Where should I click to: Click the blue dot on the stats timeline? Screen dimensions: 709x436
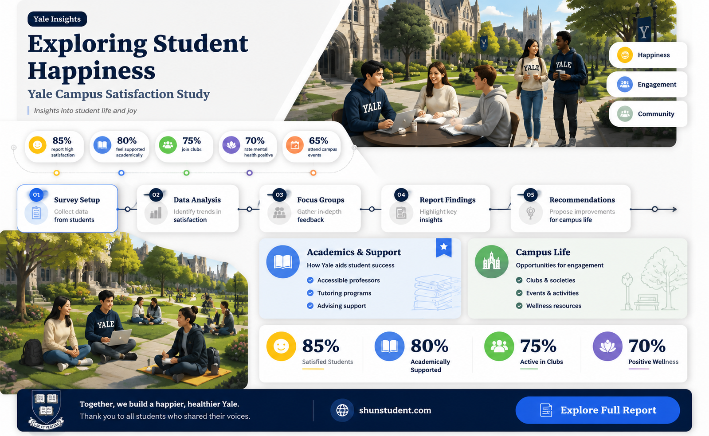(x=121, y=173)
